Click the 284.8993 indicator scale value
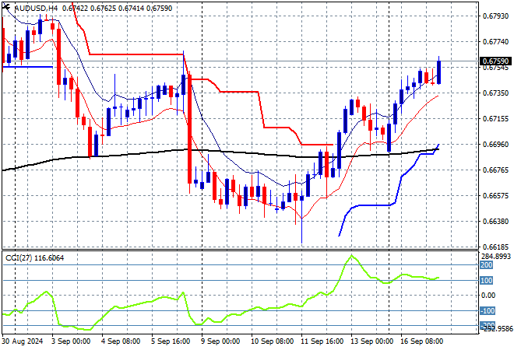This screenshot has width=514, height=350. point(495,256)
